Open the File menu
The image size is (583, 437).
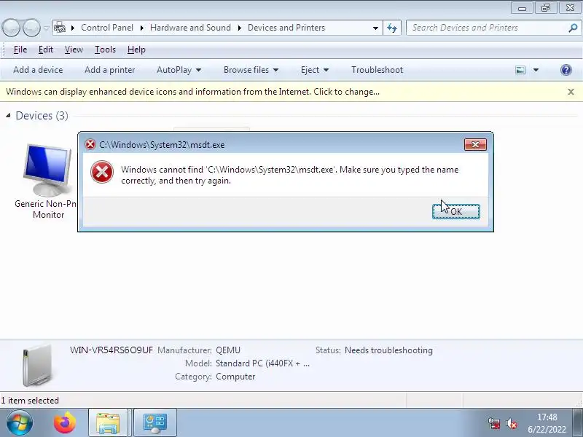pyautogui.click(x=20, y=50)
